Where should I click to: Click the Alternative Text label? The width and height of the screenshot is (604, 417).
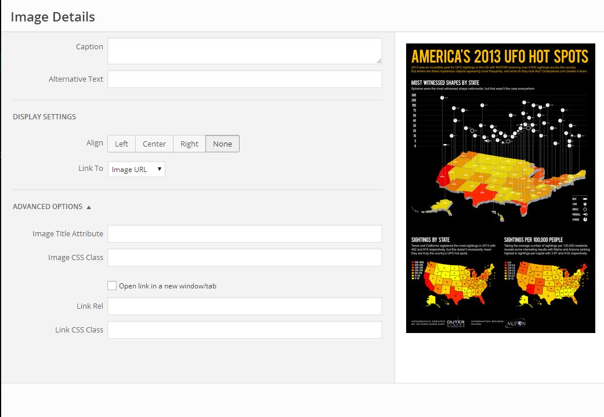pyautogui.click(x=76, y=79)
